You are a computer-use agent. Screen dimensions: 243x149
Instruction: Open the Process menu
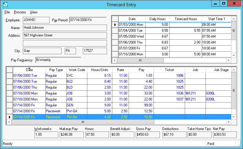[x=20, y=12]
